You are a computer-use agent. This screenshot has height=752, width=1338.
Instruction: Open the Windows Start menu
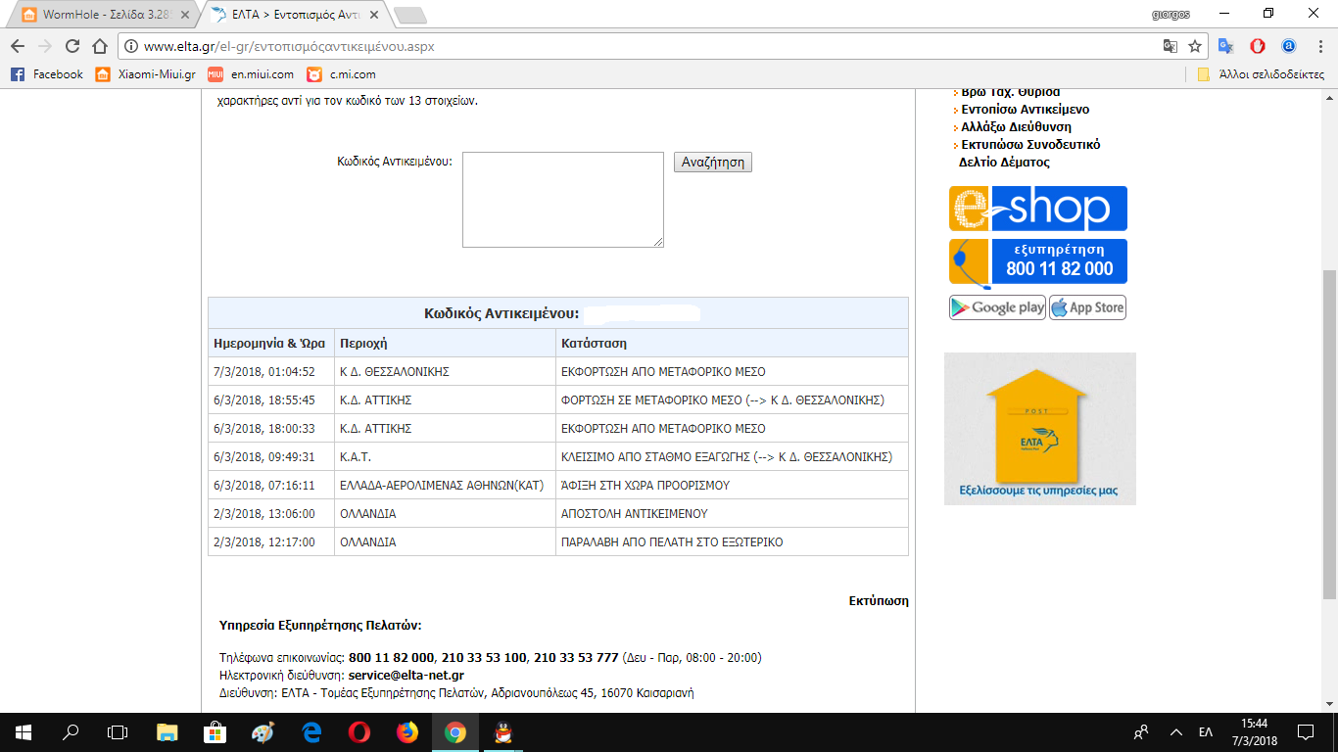click(x=23, y=731)
